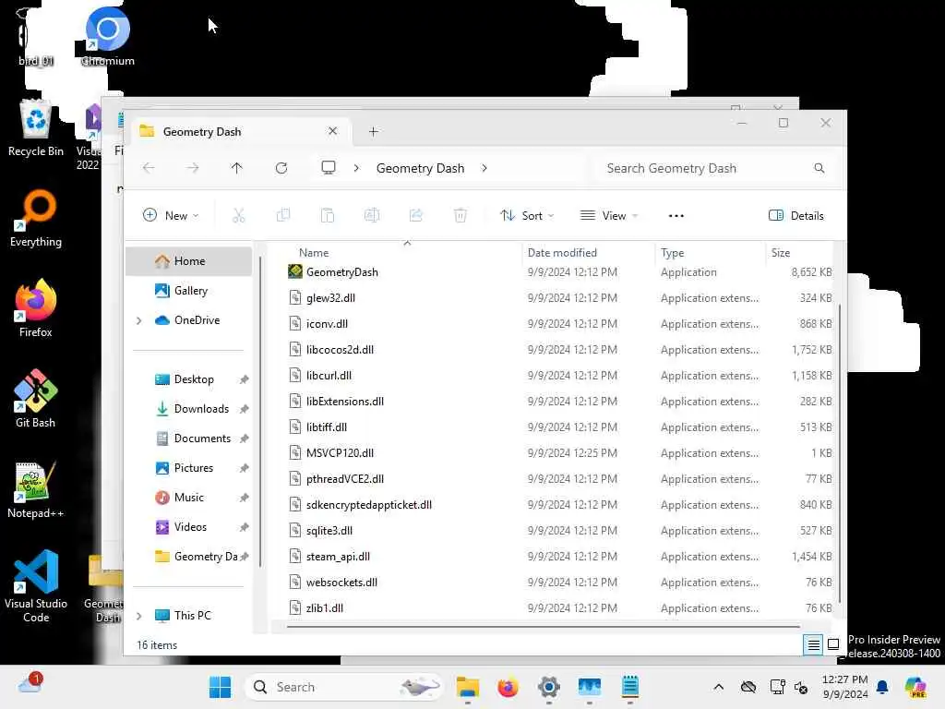Show hidden system tray icons

tap(718, 687)
